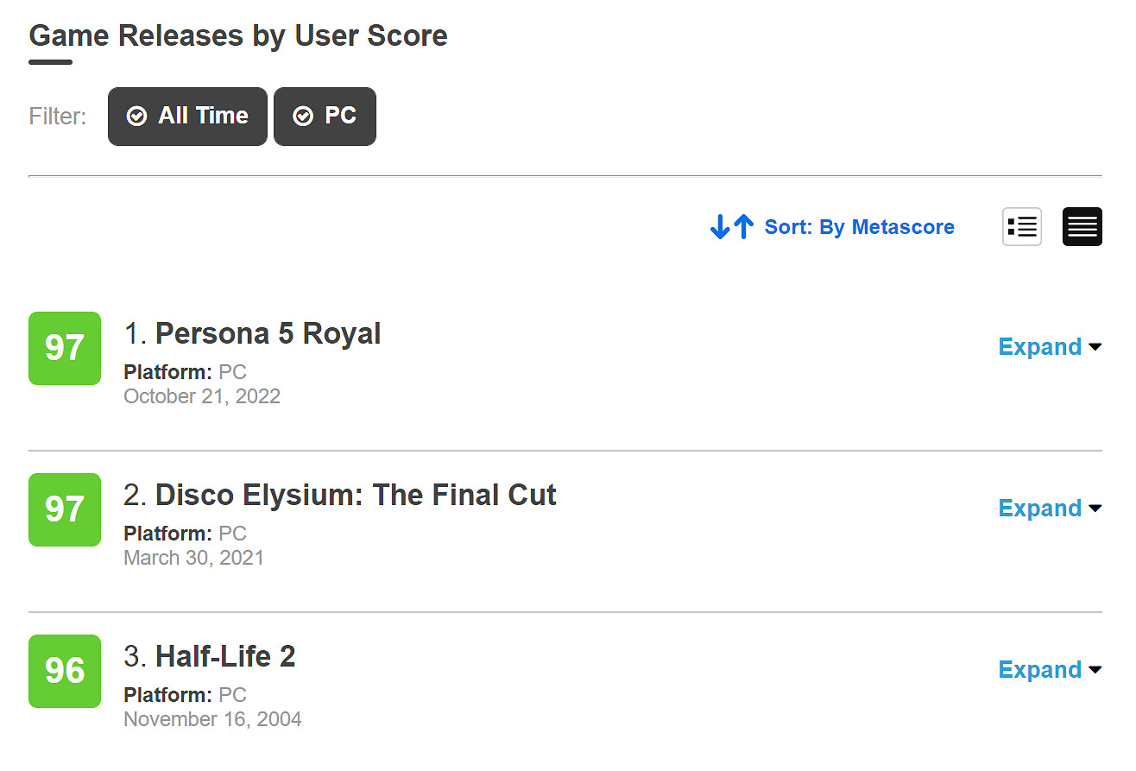This screenshot has height=771, width=1136.
Task: Open the Disco Elysium: The Final Cut link
Action: coord(356,496)
